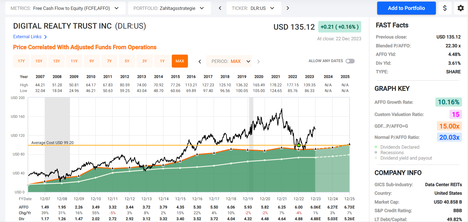
Task: Toggle Dividend yield and payout dot
Action: tap(376, 158)
